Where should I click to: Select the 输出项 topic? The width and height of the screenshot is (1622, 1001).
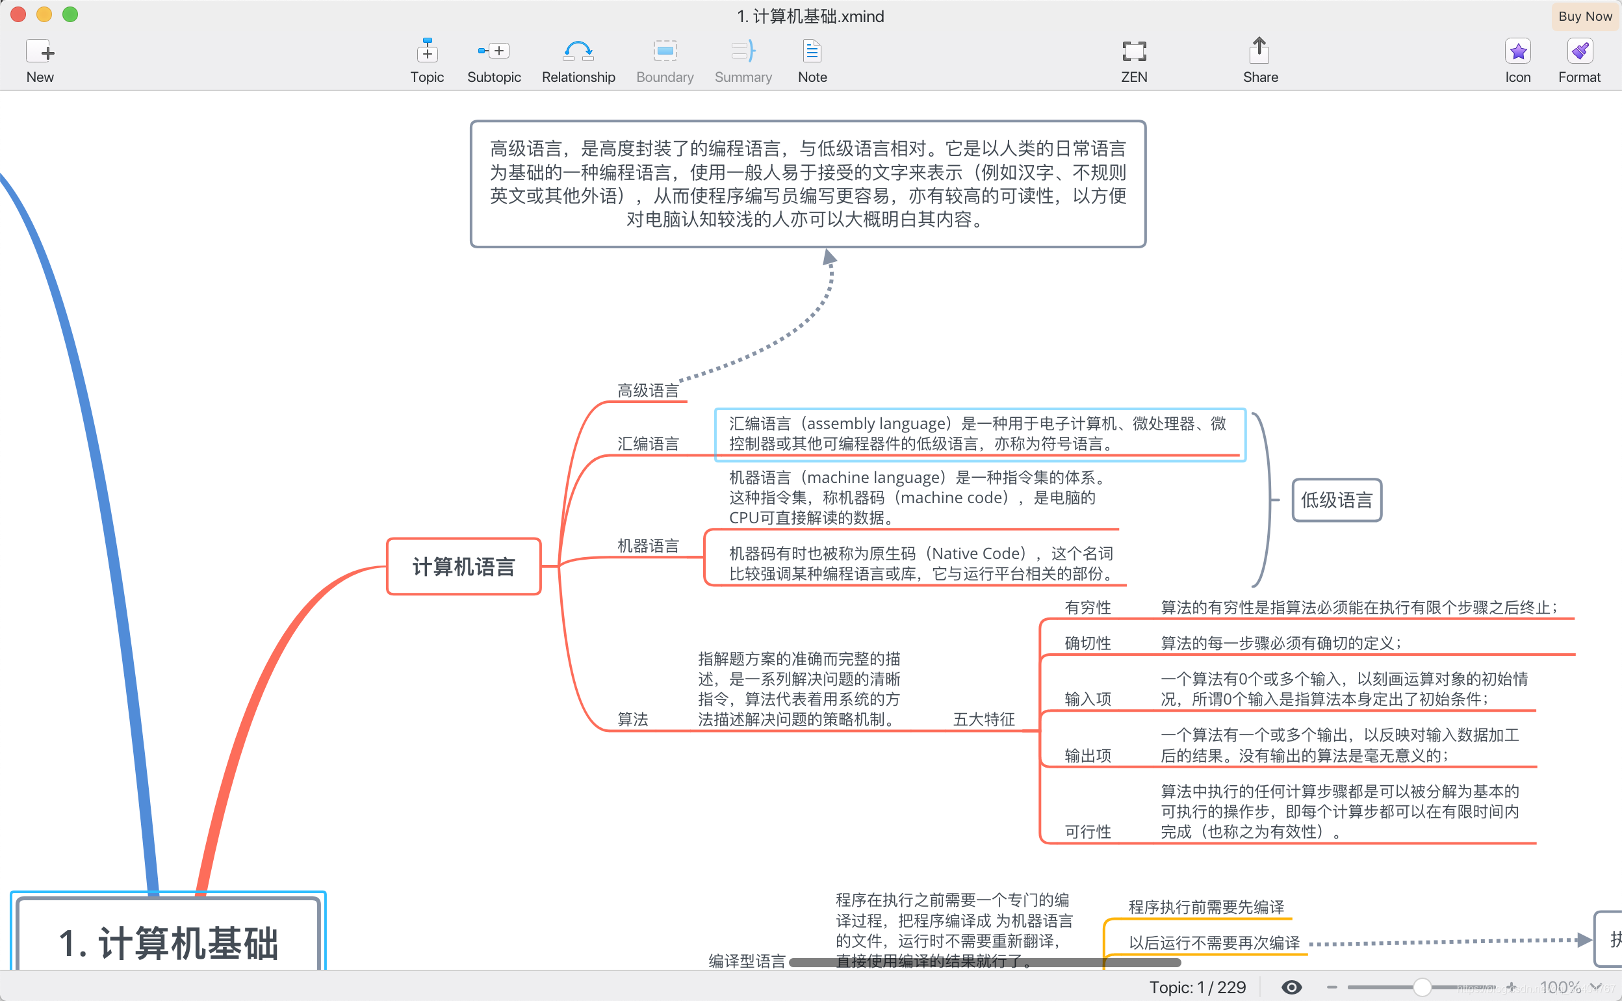click(1087, 755)
